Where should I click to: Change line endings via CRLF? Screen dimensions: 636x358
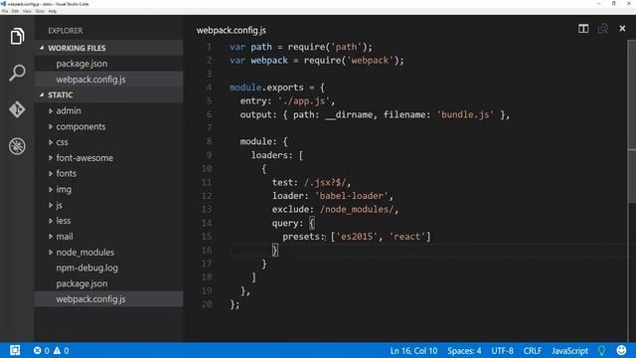click(533, 351)
